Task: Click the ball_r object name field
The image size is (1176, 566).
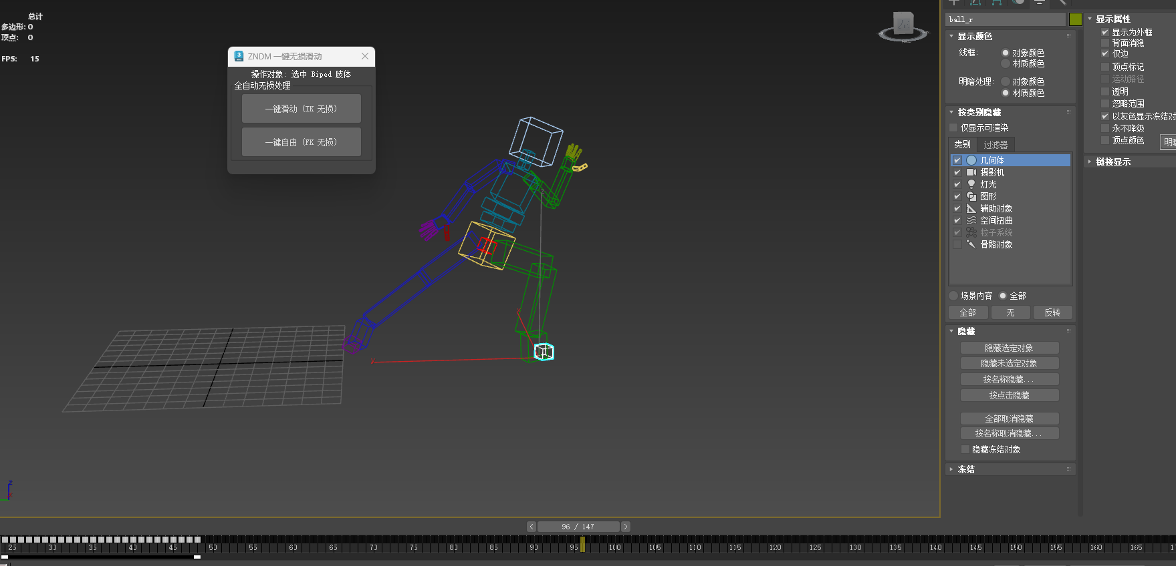Action: [x=1005, y=19]
